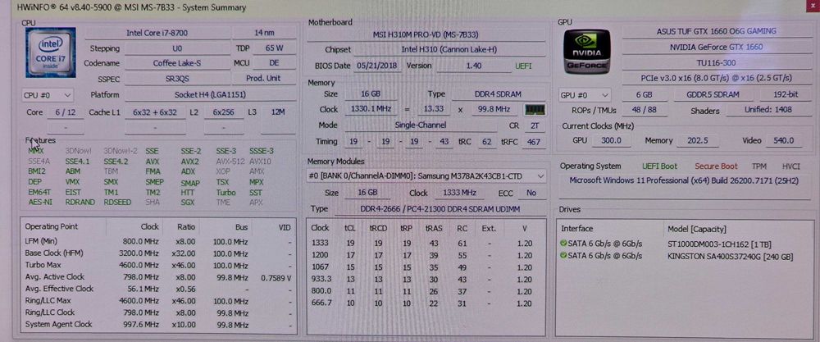
Task: Click the GDDR5 SDRAM video memory type
Action: pyautogui.click(x=713, y=95)
